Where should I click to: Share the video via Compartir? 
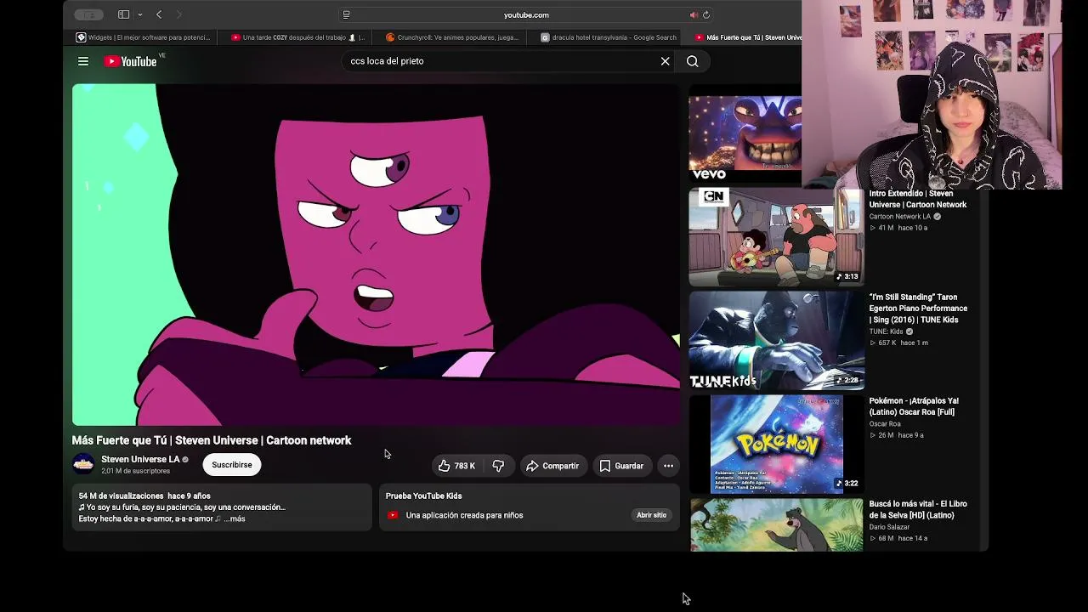[x=552, y=466]
